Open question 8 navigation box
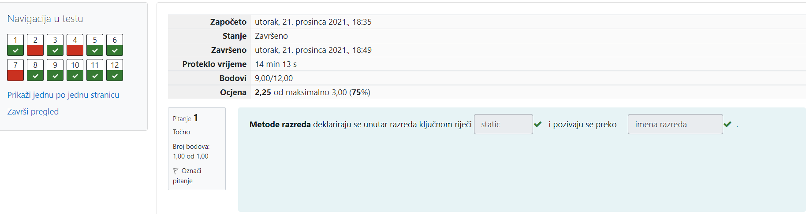Image resolution: width=806 pixels, height=214 pixels. [x=35, y=70]
